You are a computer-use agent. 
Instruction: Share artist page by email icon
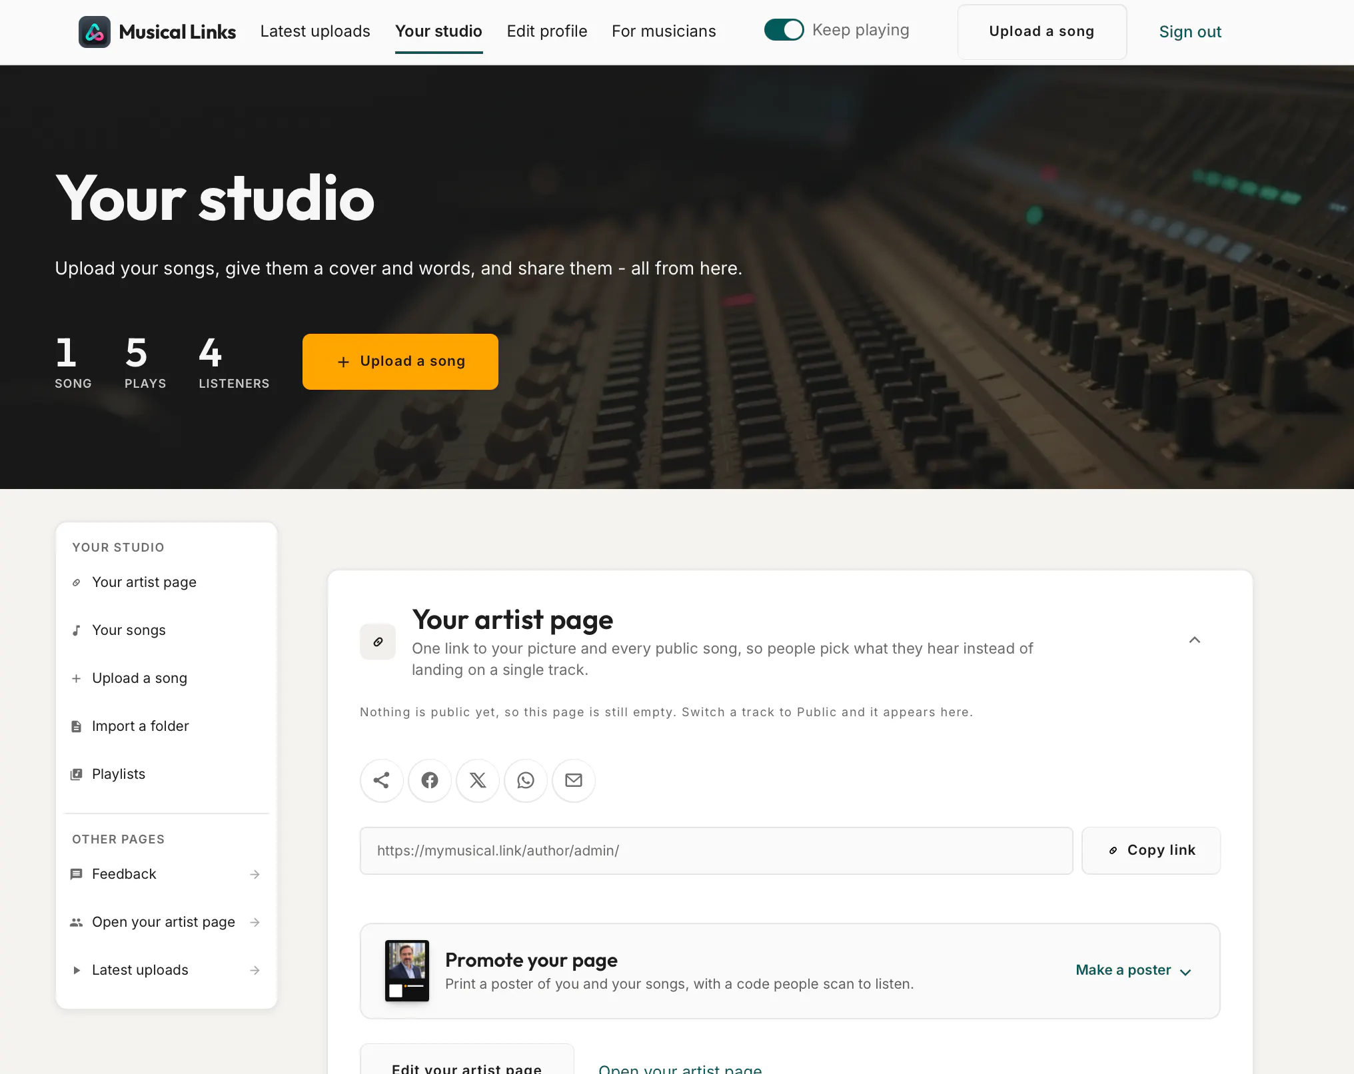[574, 780]
